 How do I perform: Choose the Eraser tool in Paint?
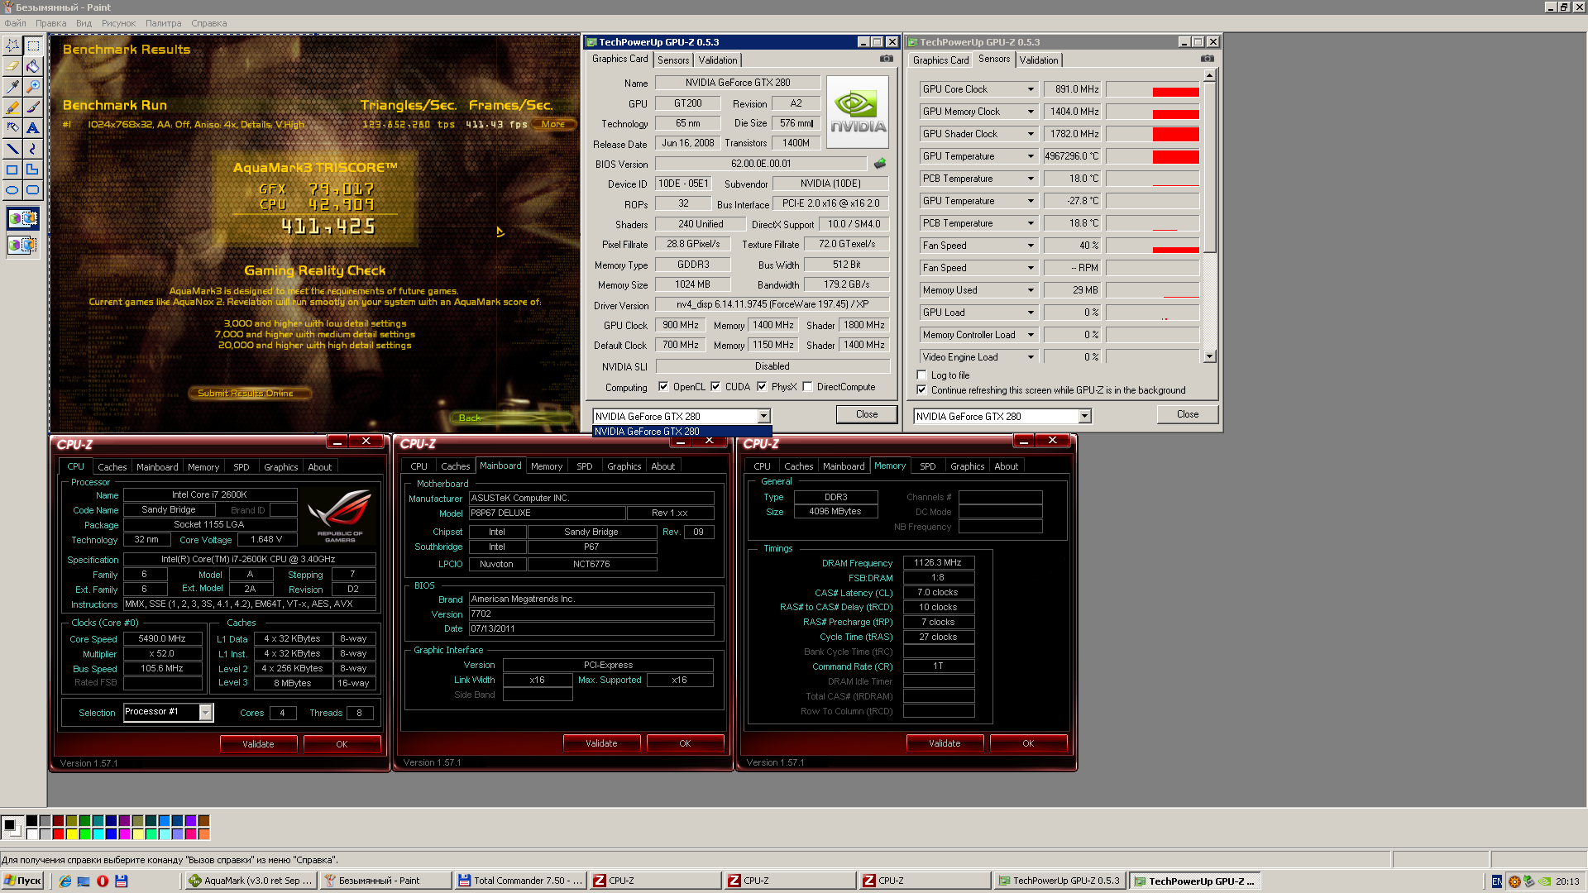pos(12,65)
